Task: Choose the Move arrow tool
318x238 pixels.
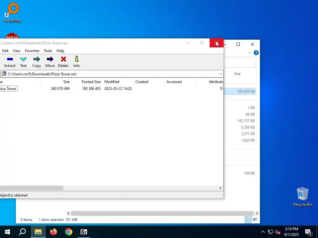Action: pos(50,62)
